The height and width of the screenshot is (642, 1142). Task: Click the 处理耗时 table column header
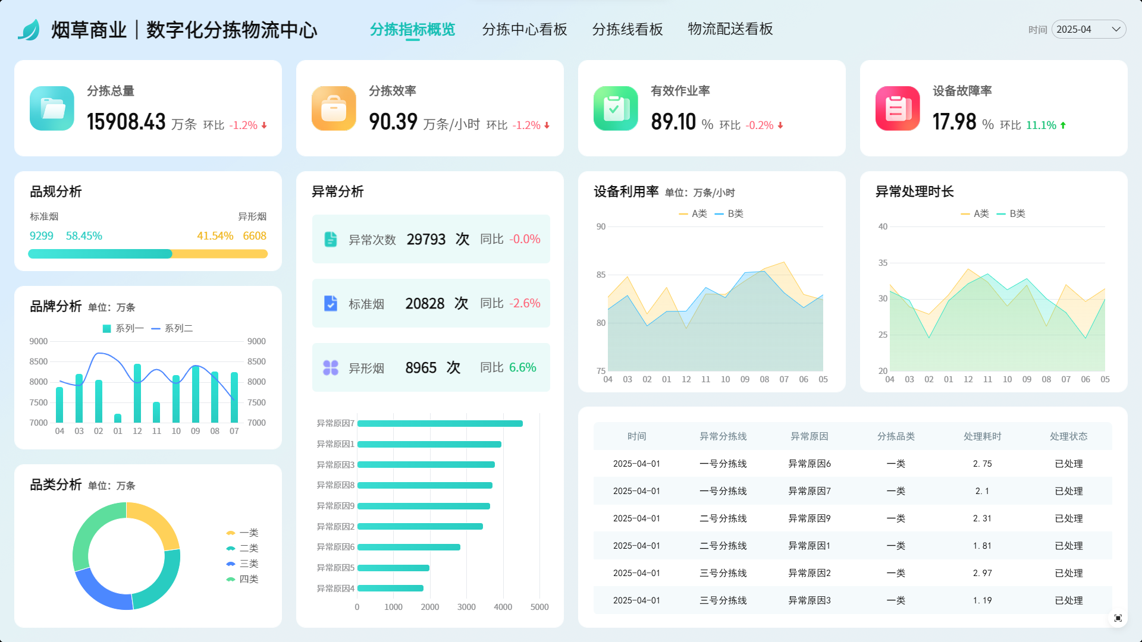[982, 436]
